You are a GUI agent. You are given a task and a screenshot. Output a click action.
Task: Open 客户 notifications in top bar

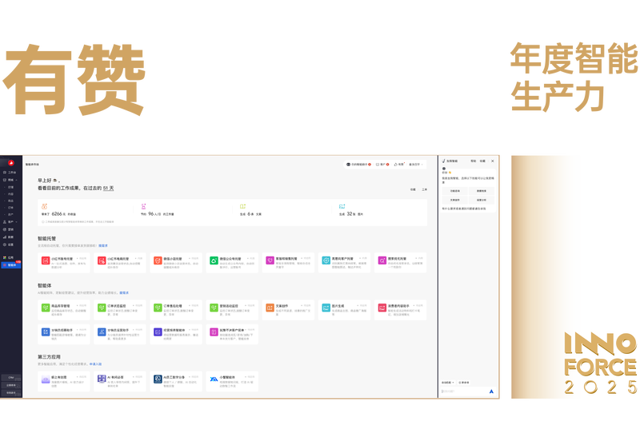(x=382, y=165)
